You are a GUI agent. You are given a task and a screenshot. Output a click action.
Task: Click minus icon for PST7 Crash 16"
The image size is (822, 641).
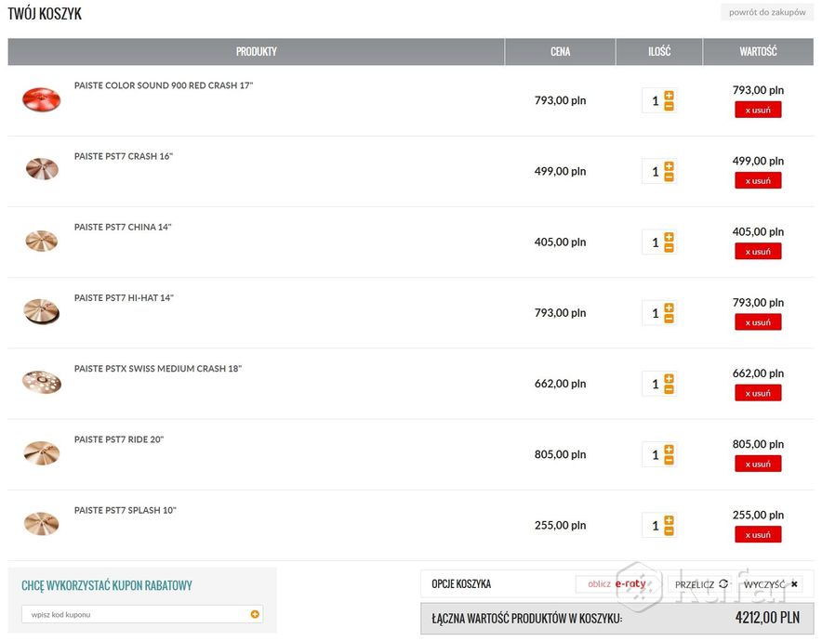pyautogui.click(x=669, y=177)
